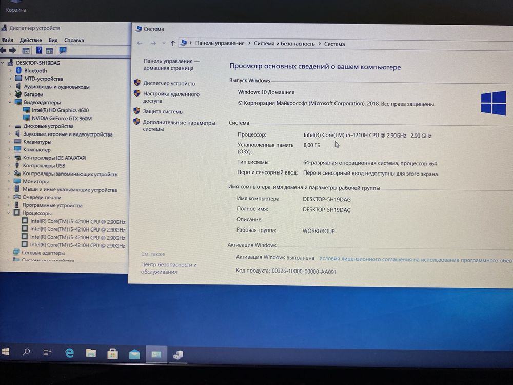Select Контроллеры USB icon
Screen dimensions: 513x385
17,166
